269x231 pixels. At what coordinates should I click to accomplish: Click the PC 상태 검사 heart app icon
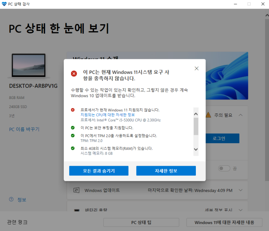pyautogui.click(x=4, y=4)
